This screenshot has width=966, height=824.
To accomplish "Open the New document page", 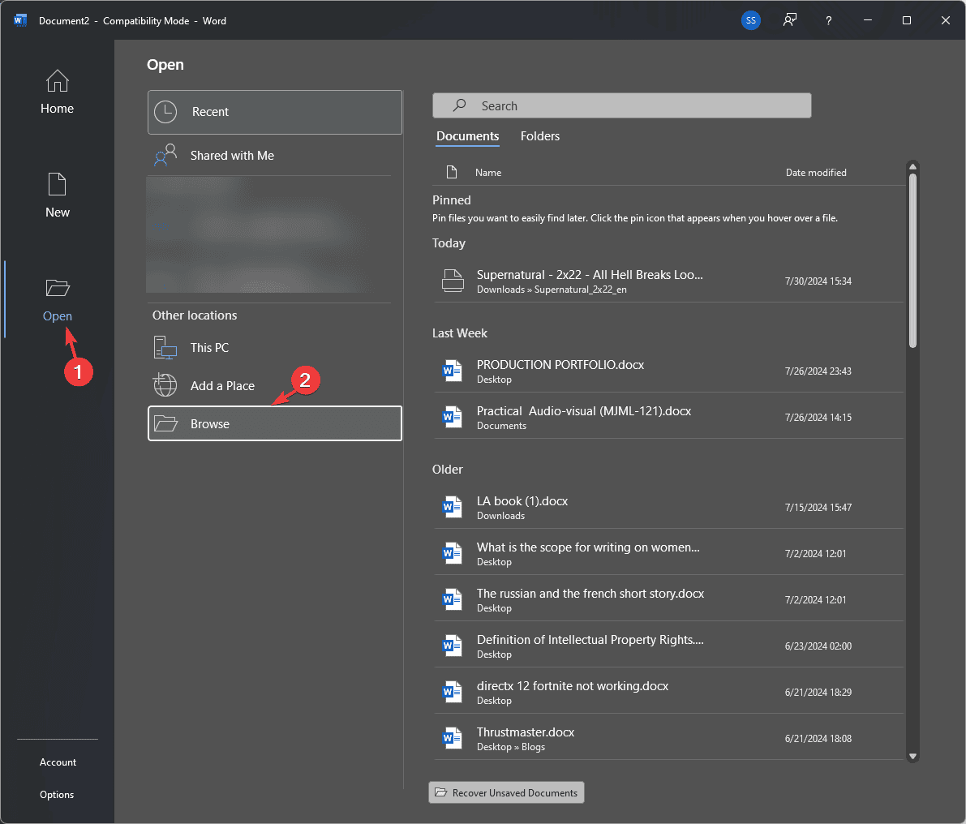I will tap(57, 195).
